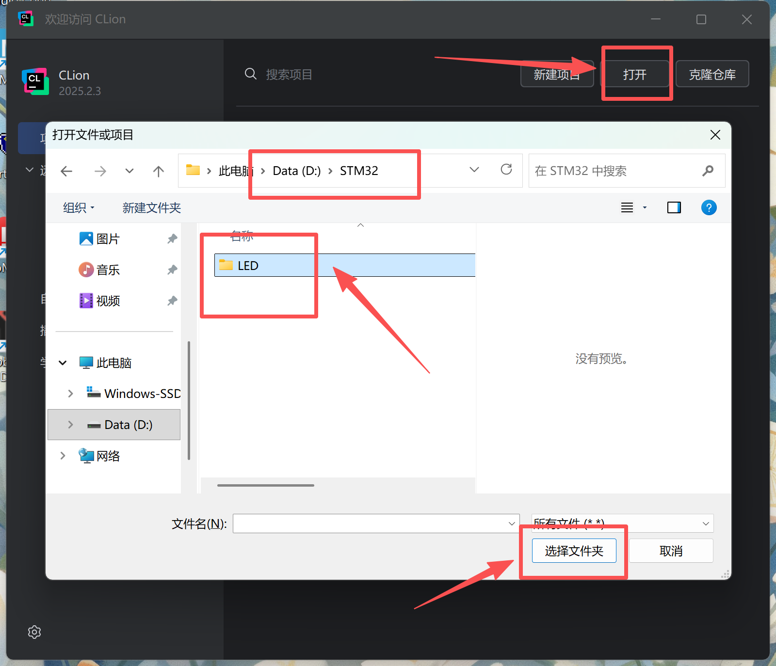Viewport: 776px width, 666px height.
Task: Click the Open (打开) button in CLion
Action: coord(635,74)
